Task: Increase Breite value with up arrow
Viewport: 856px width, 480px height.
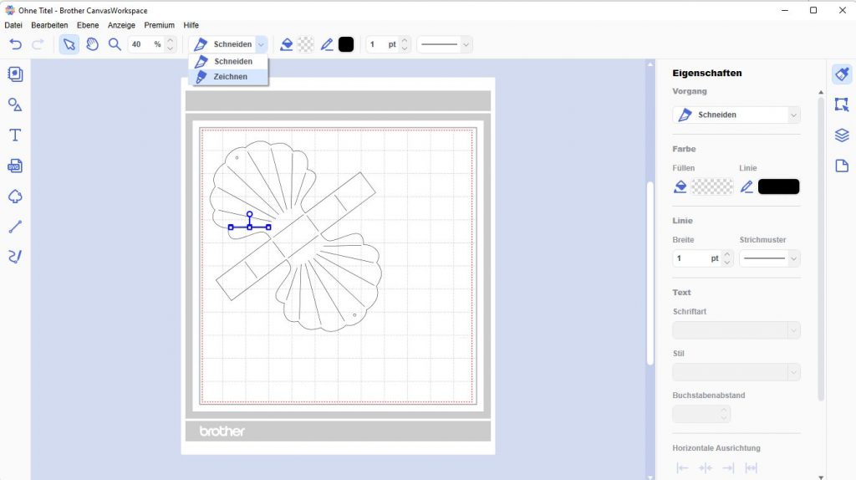Action: click(x=726, y=254)
